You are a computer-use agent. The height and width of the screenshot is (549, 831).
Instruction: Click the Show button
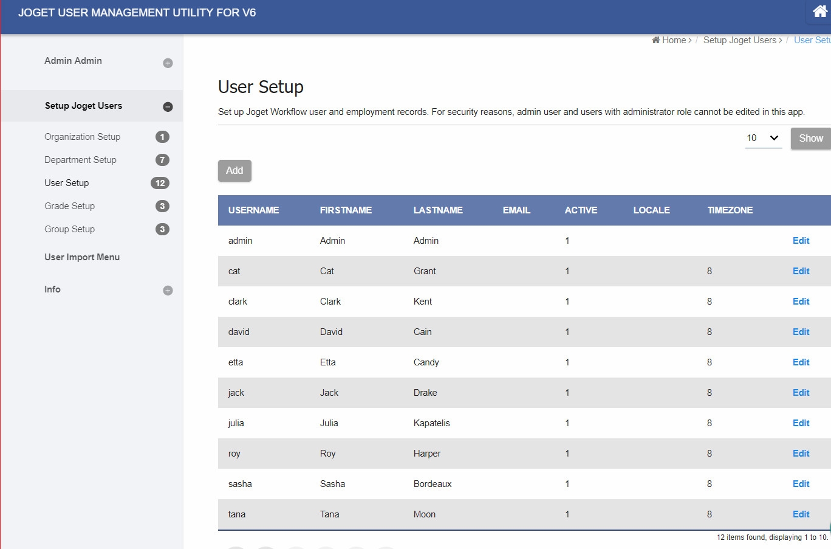click(811, 139)
